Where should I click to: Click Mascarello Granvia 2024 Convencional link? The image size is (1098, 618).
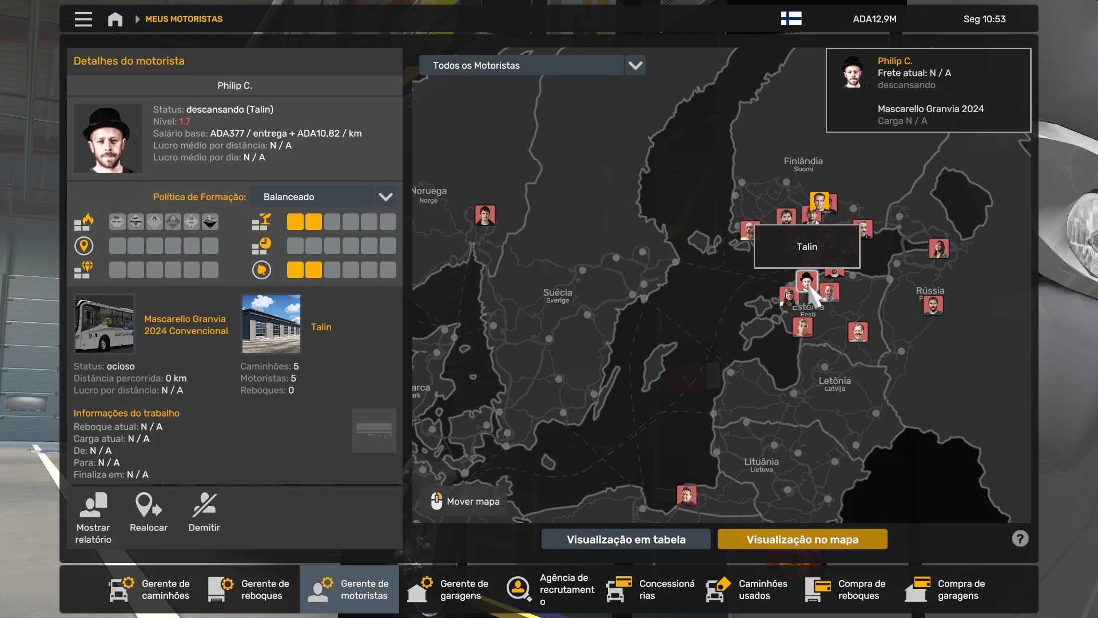[x=185, y=325]
